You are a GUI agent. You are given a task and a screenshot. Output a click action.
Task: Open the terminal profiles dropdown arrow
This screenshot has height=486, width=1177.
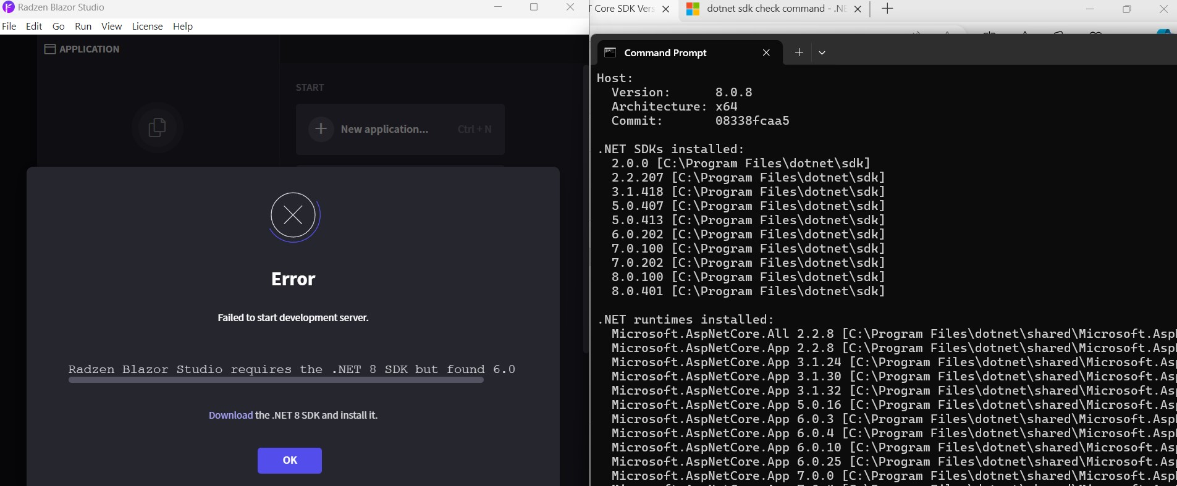pos(822,52)
